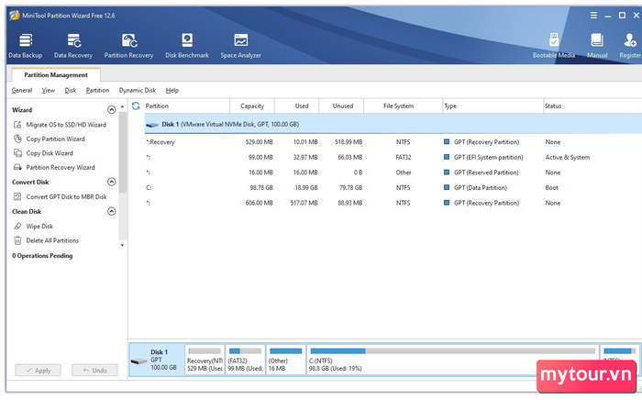Viewport: 642px width, 400px height.
Task: Select the FAT32 99.00 MB partition row
Action: coord(393,158)
